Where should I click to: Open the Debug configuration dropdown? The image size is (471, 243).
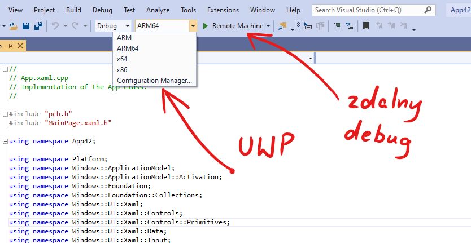pyautogui.click(x=114, y=26)
